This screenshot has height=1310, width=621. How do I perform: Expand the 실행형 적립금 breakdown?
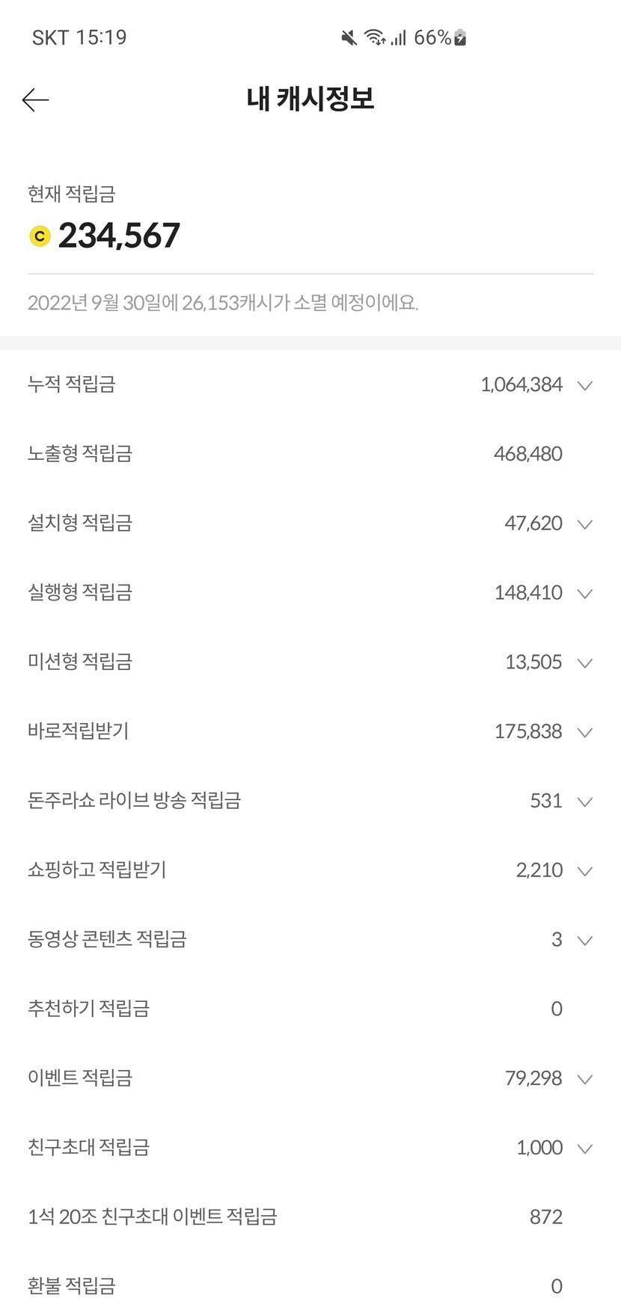pos(585,594)
